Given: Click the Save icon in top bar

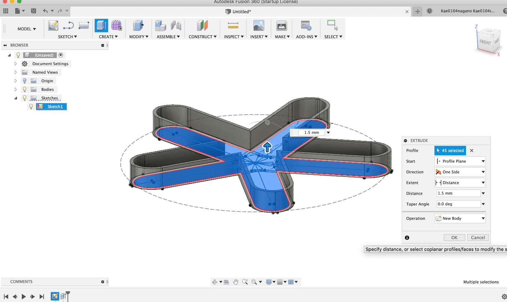Looking at the screenshot, I should 34,11.
